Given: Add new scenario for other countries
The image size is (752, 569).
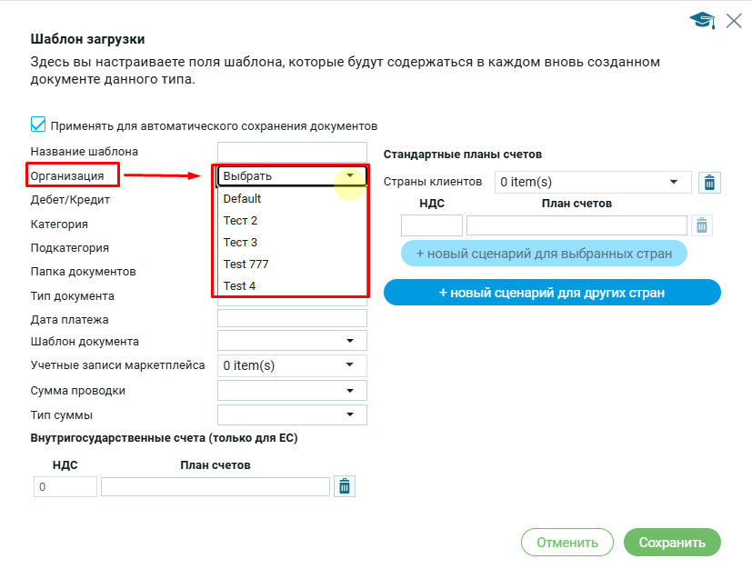Looking at the screenshot, I should point(552,293).
